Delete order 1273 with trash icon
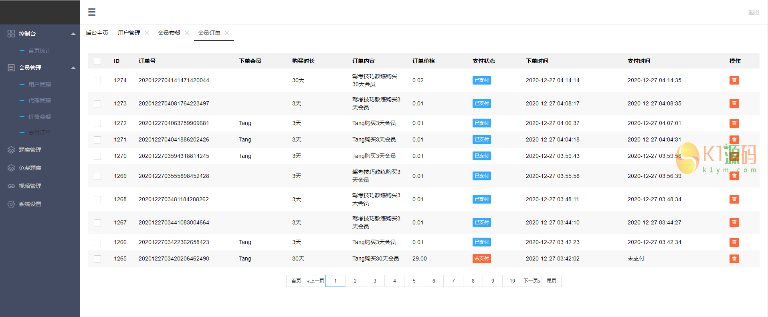Screen dimensions: 768x317 (734, 103)
